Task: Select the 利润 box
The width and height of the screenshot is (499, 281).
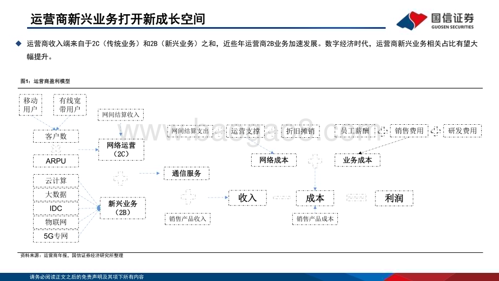Action: (x=394, y=198)
